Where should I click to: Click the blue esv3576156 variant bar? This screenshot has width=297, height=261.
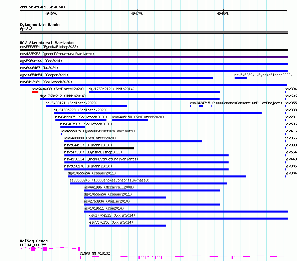pos(128,226)
